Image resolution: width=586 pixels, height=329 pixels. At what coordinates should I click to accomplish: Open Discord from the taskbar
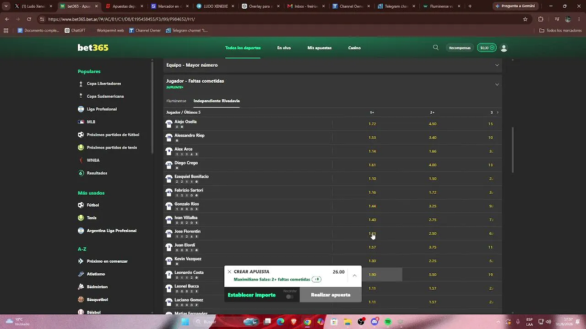(x=374, y=322)
